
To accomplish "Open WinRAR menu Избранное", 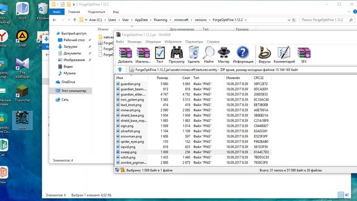I will tap(173, 42).
